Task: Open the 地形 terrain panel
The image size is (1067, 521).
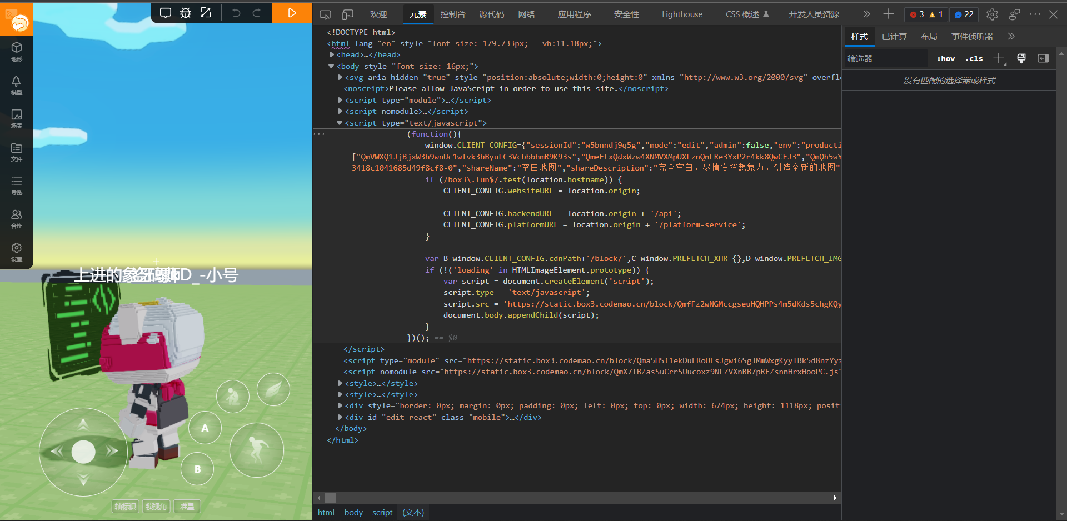Action: [17, 52]
